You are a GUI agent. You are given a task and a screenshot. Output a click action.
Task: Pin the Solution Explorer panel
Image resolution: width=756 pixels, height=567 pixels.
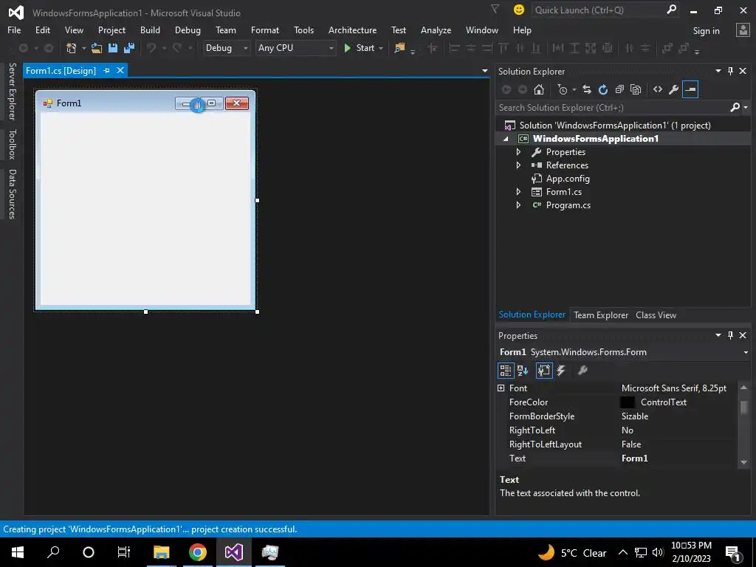click(x=730, y=71)
